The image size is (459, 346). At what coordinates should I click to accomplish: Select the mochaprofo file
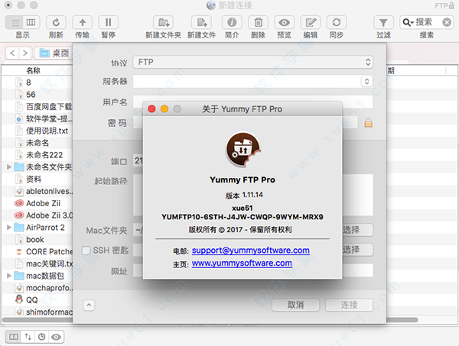[x=49, y=288]
